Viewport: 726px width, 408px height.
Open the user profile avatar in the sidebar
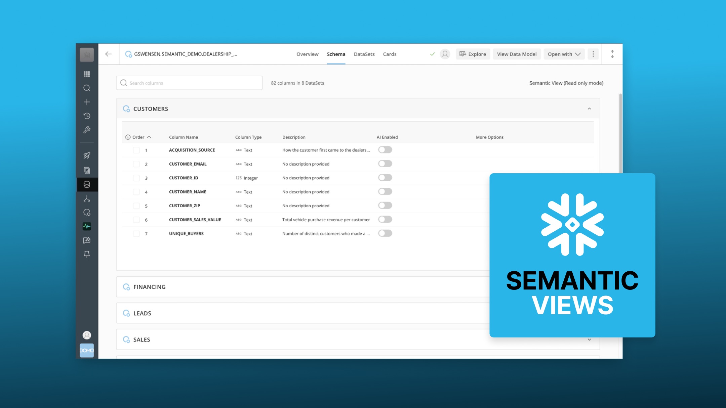pos(87,335)
